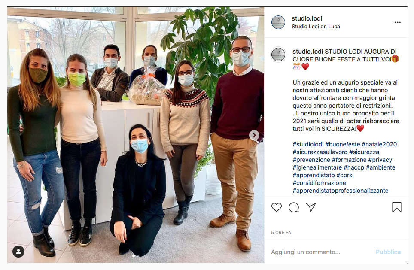Open the #haccp hashtag
The image size is (414, 270).
354,167
